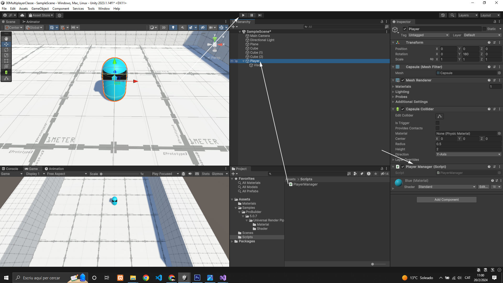Click the Stats button in Game view

coord(206,174)
